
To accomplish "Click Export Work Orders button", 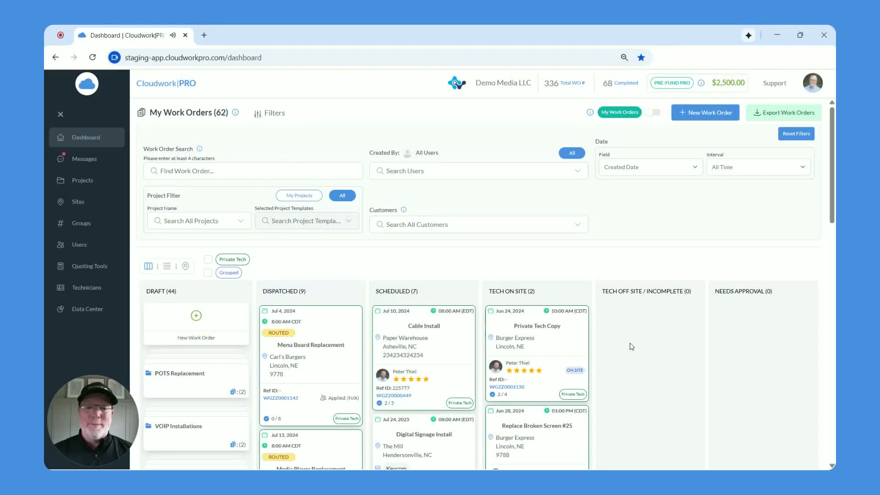I will click(x=784, y=113).
